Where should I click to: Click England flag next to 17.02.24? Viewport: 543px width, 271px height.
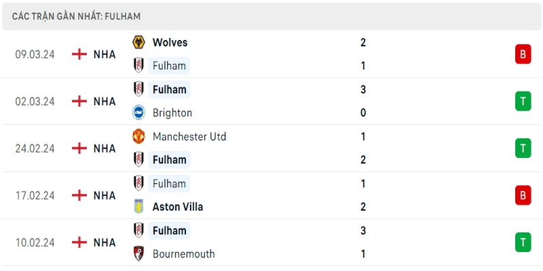(x=79, y=195)
